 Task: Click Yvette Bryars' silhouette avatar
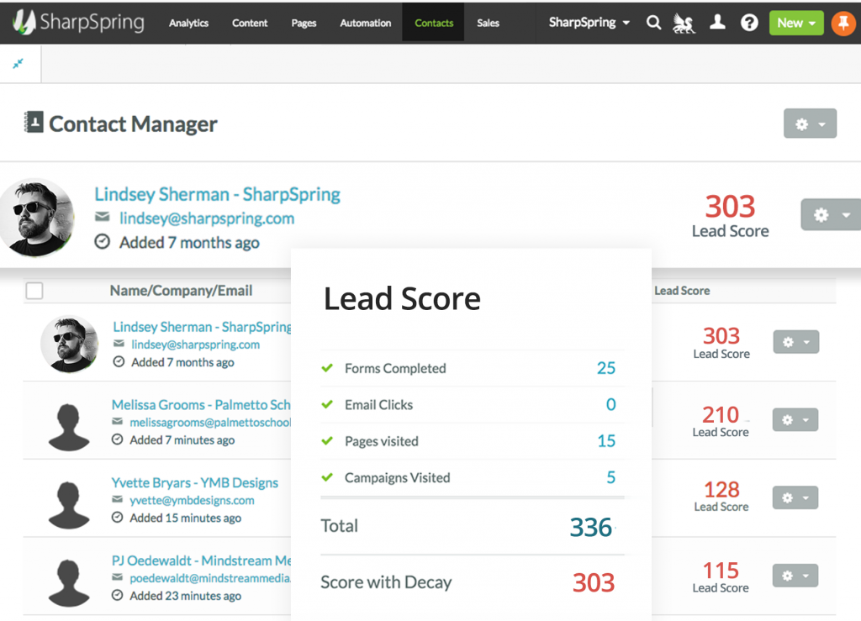click(x=69, y=505)
